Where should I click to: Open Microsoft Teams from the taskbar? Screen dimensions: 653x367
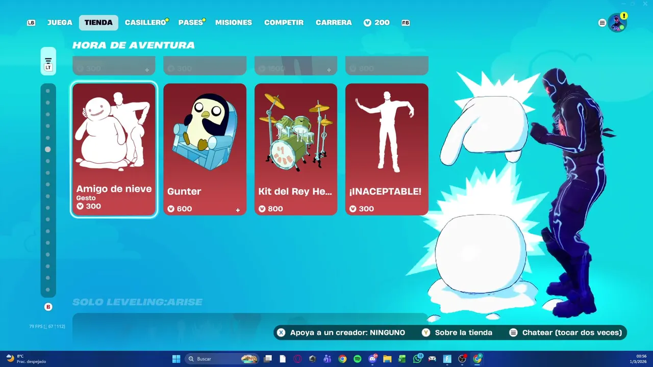click(x=327, y=359)
